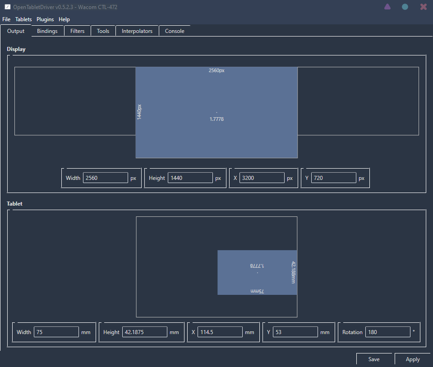Open the Help menu
This screenshot has width=433, height=367.
64,19
